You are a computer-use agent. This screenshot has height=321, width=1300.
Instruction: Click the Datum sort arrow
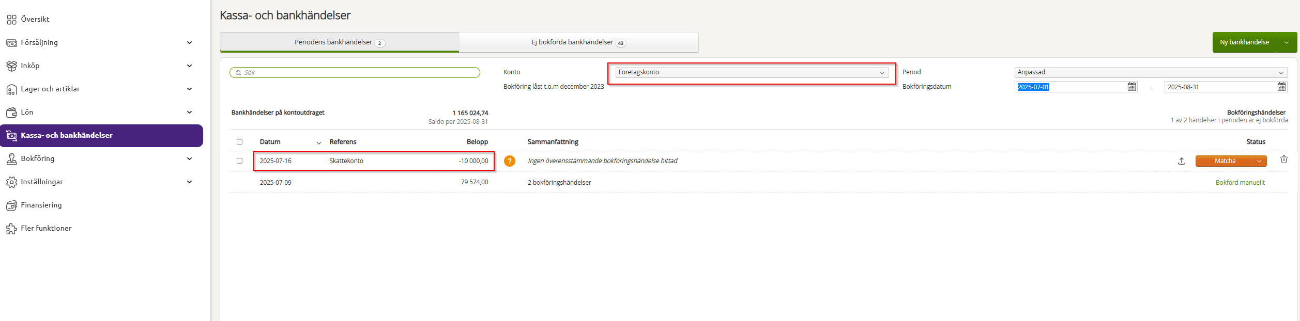pos(319,143)
